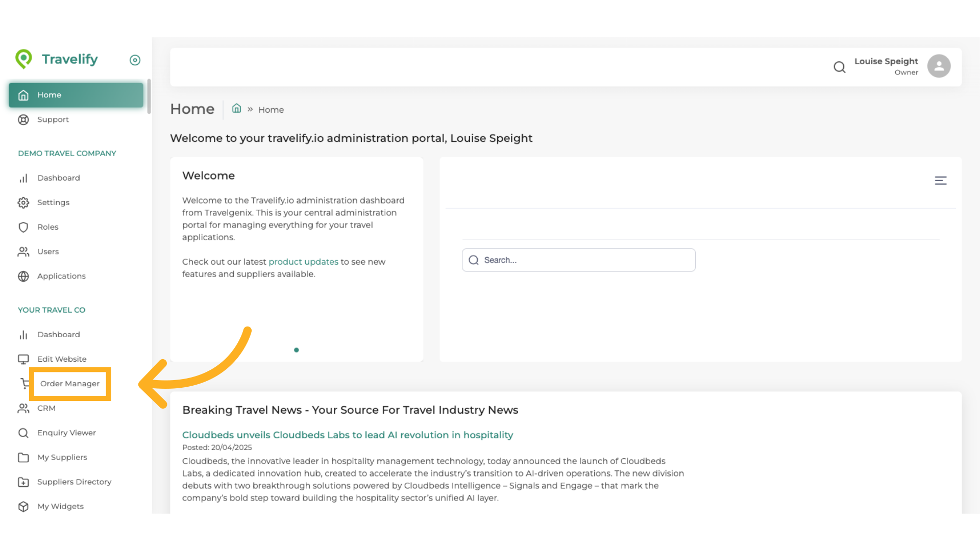Click the Support lifebuoy icon
This screenshot has width=980, height=551.
click(x=23, y=120)
